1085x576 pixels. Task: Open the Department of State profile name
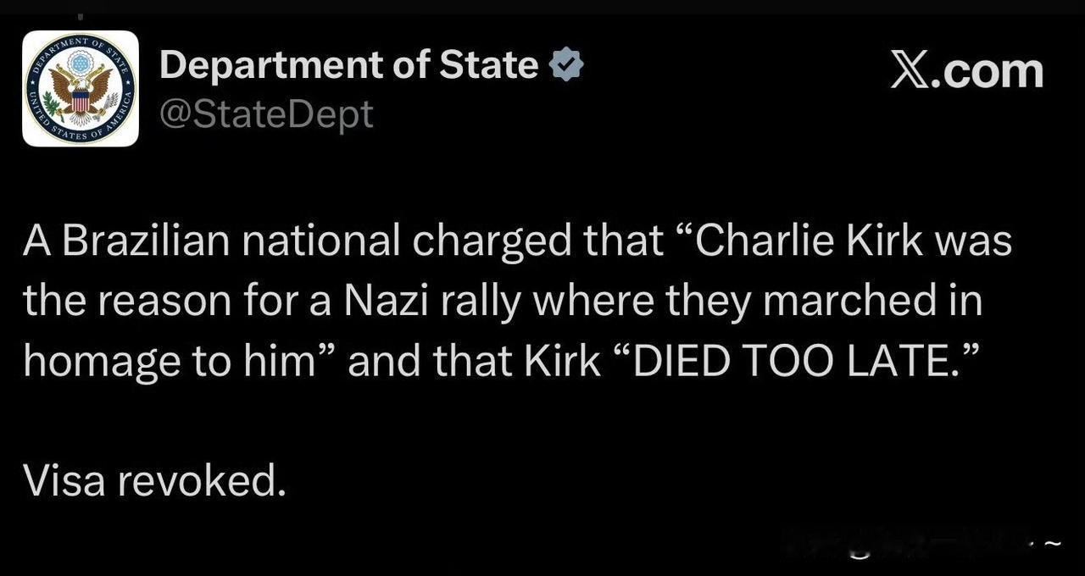point(348,65)
